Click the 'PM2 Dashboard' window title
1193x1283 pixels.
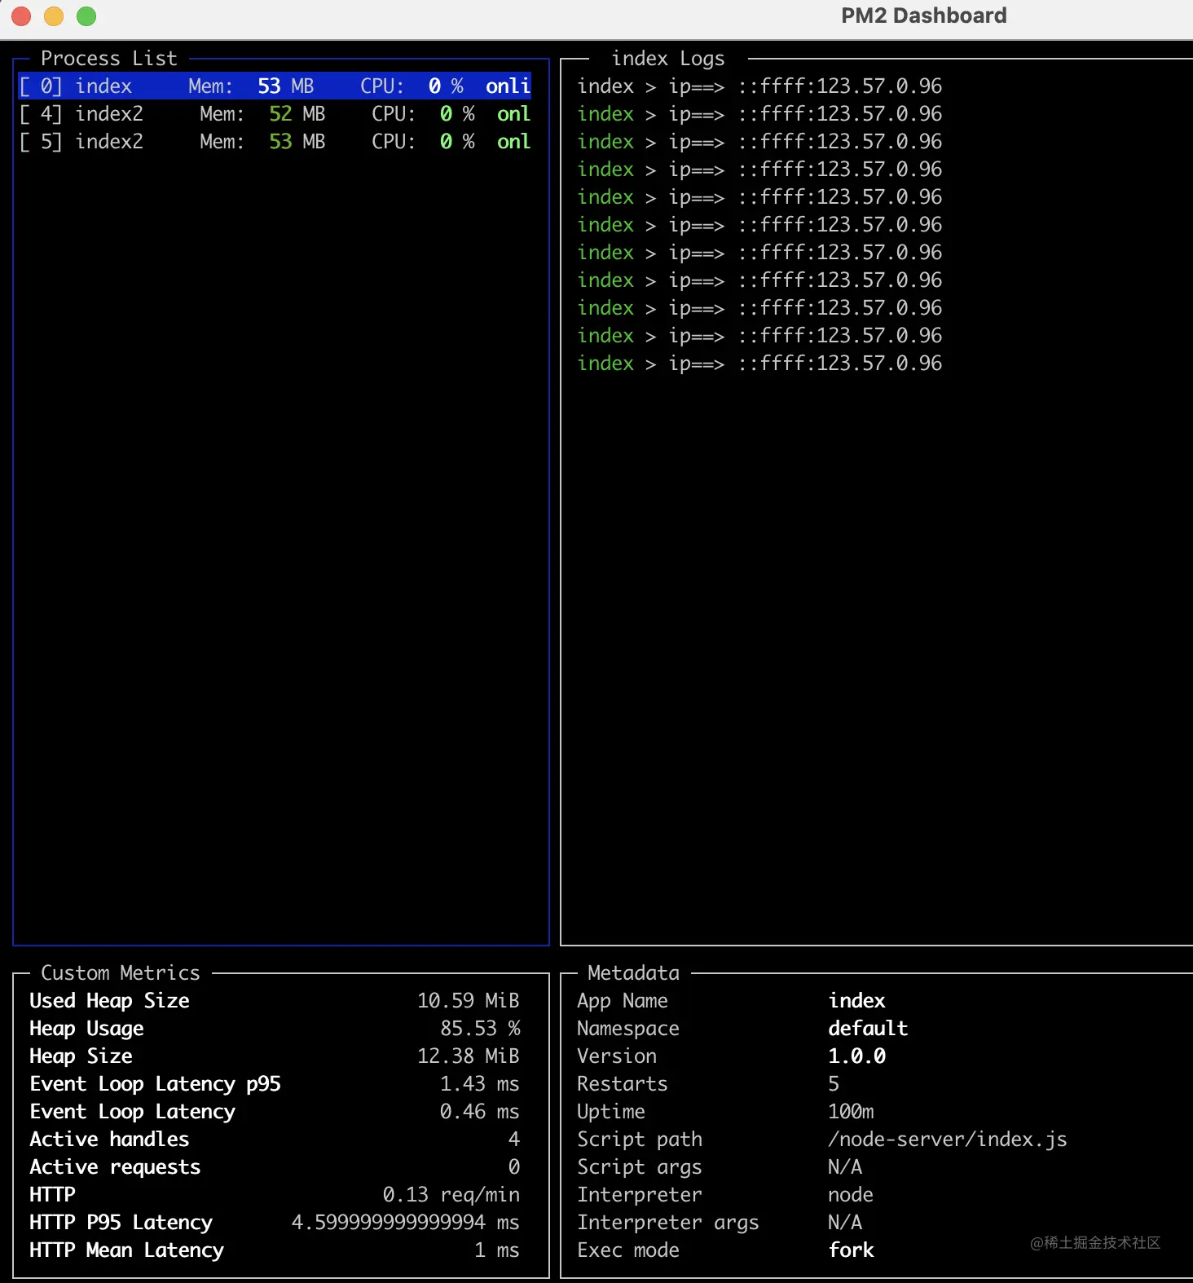pyautogui.click(x=923, y=16)
